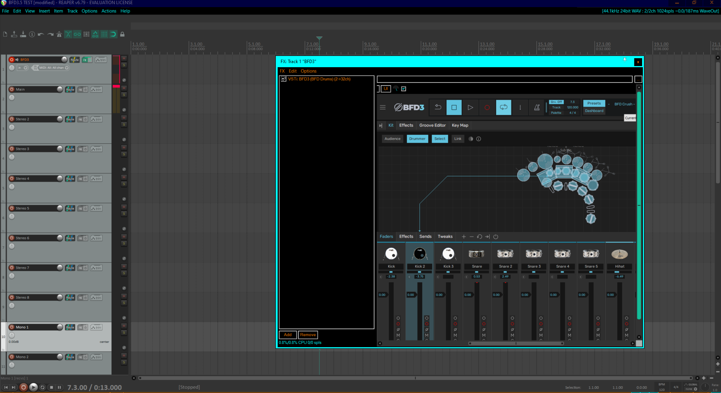Expand the Kick channel left arrow
This screenshot has height=393, width=721.
point(381,277)
